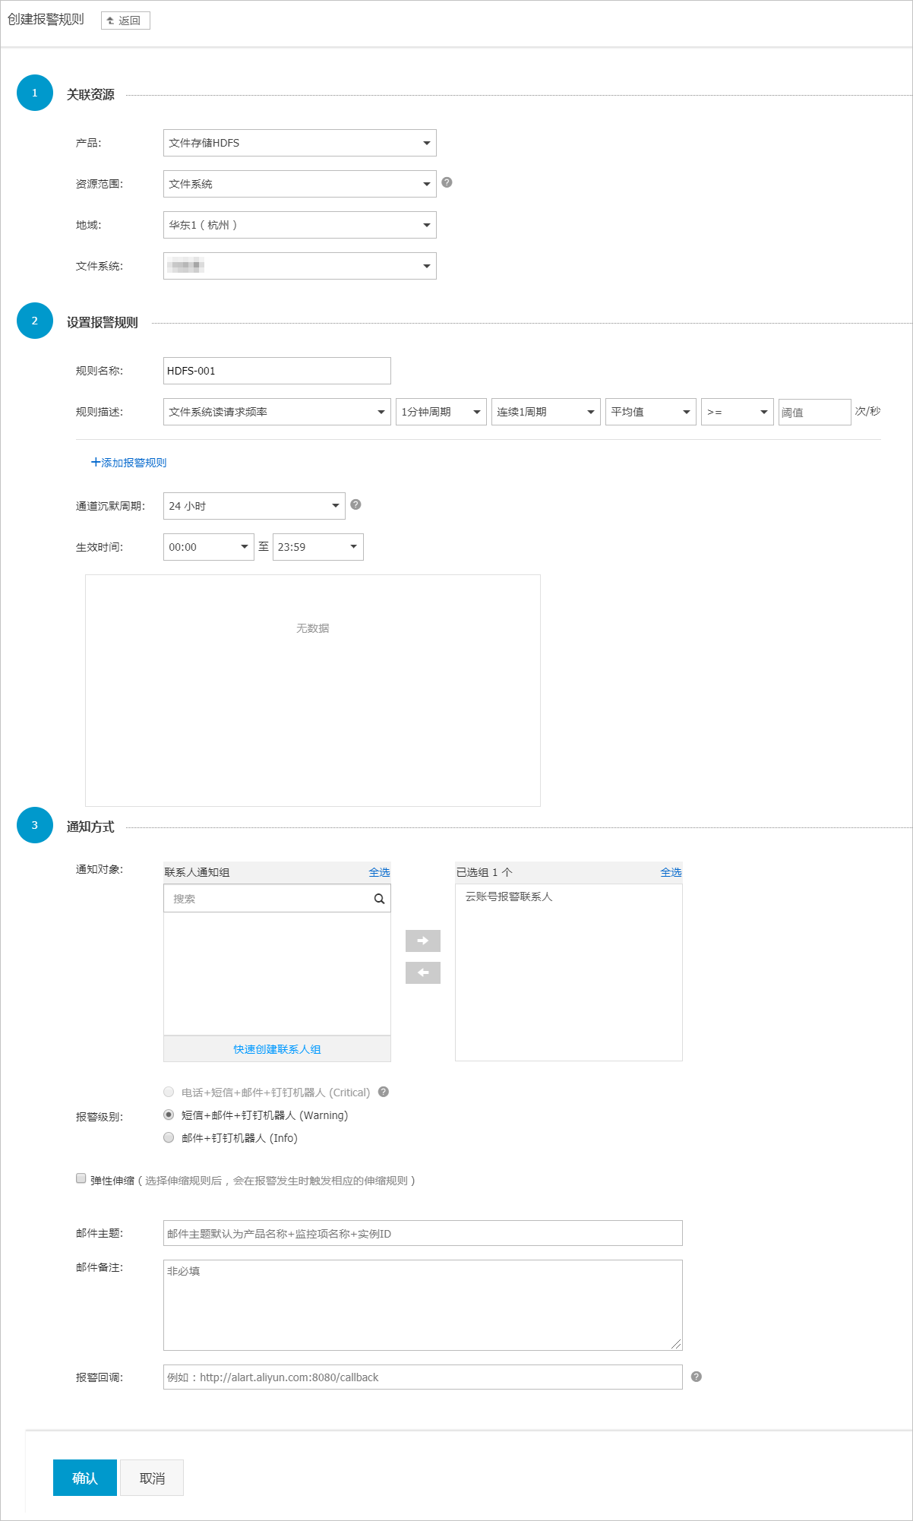913x1521 pixels.
Task: Click the search magnifier in contact group box
Action: click(379, 899)
